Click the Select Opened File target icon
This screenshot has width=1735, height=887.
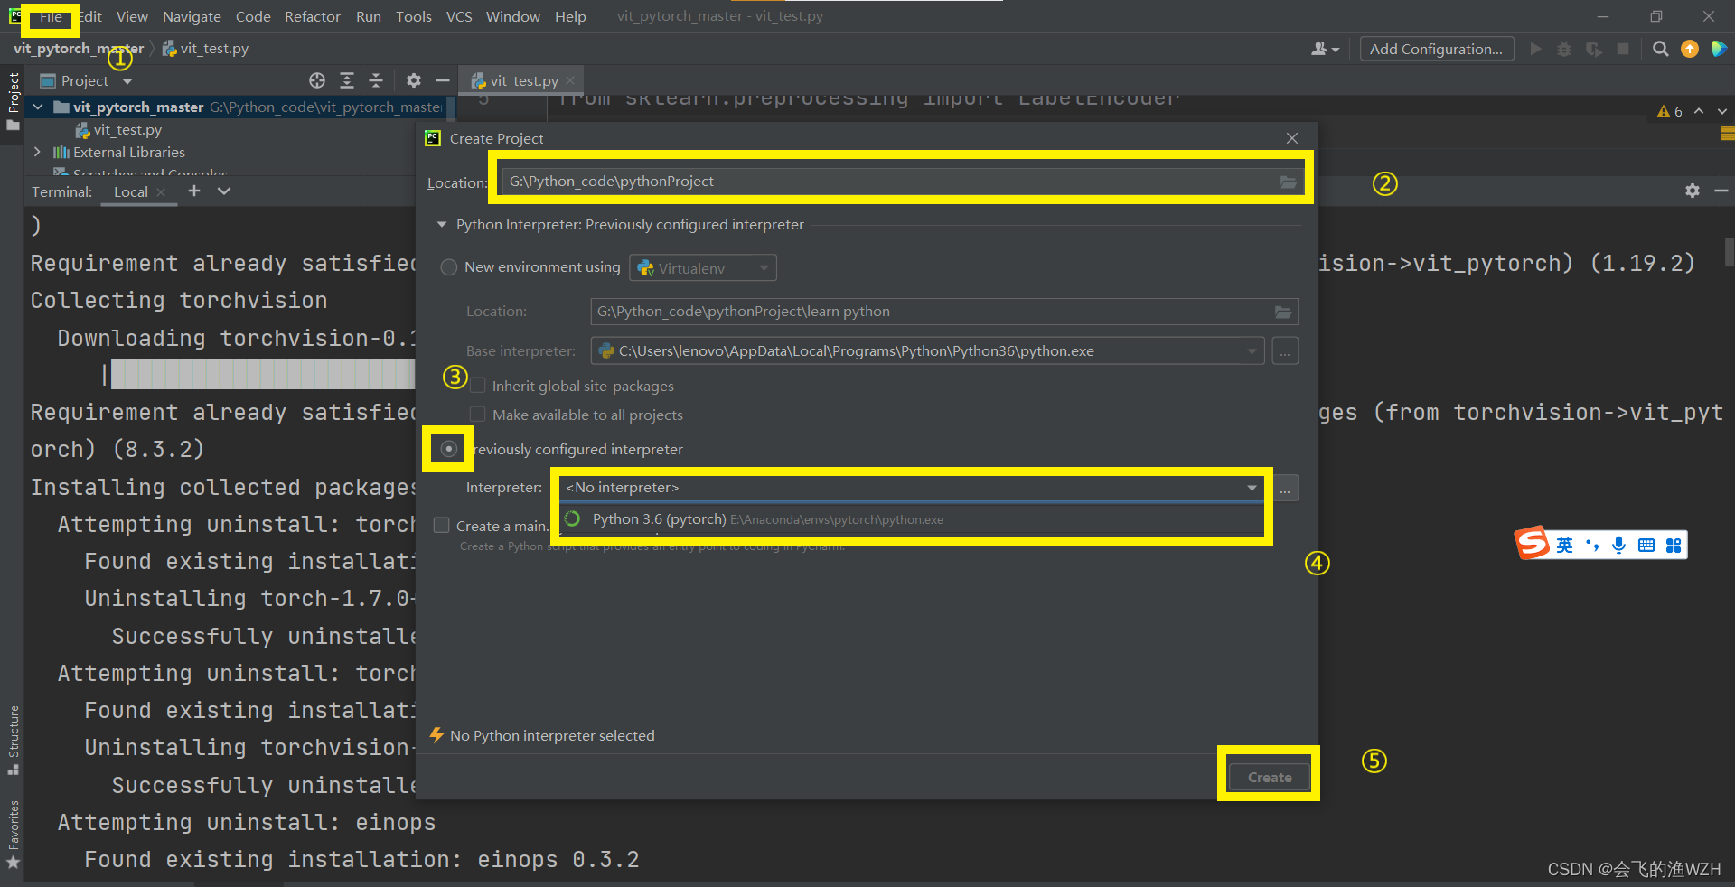tap(316, 81)
